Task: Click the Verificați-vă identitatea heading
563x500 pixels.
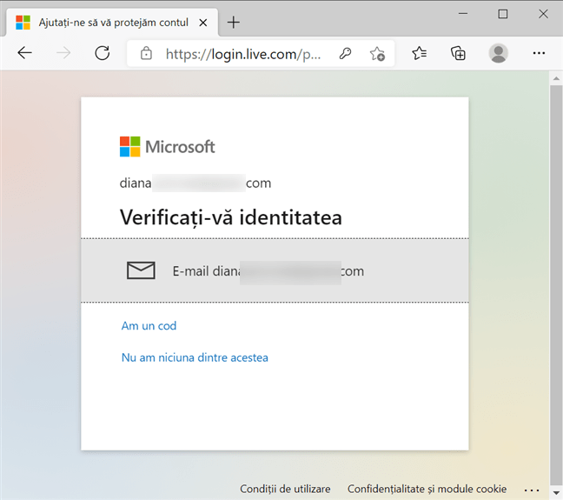Action: [231, 217]
